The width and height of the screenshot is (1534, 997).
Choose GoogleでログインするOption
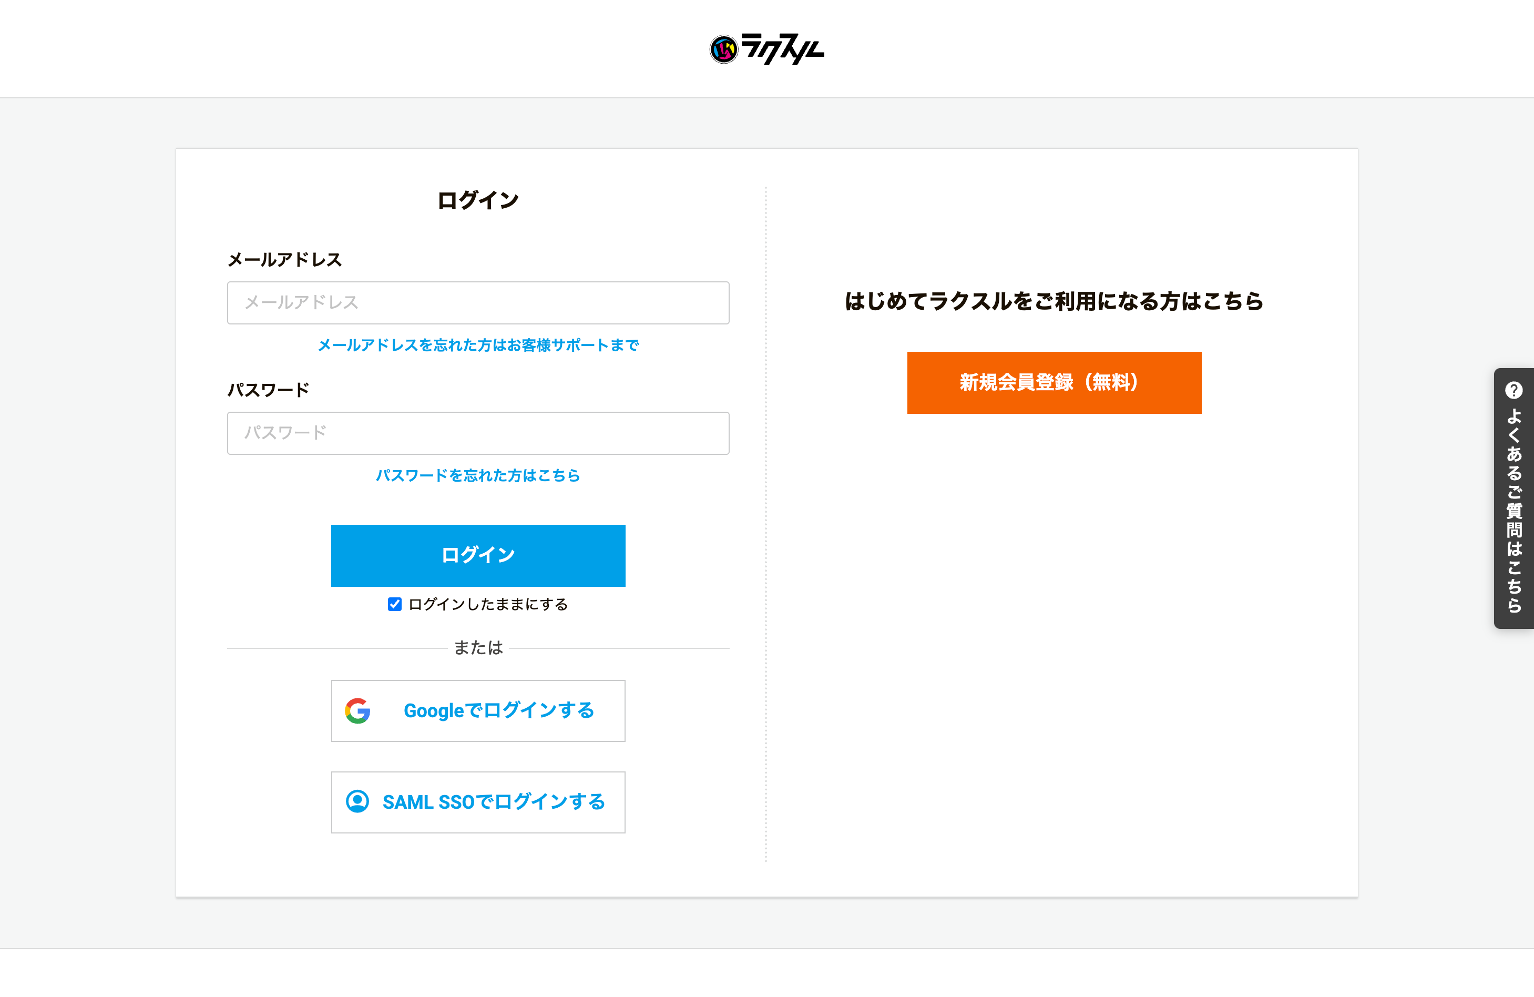[x=478, y=710]
